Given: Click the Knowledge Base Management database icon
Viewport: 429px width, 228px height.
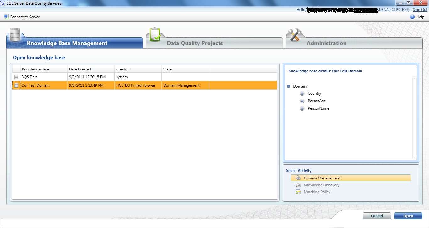Looking at the screenshot, I should [x=15, y=34].
